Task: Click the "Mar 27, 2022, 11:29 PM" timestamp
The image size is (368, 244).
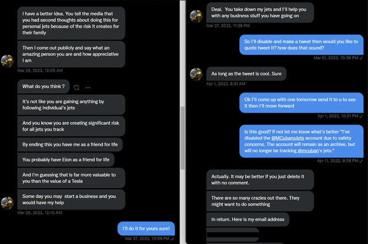Action: pos(228,26)
